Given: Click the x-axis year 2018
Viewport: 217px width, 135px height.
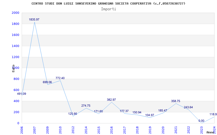Looking at the screenshot, I should [x=137, y=130].
